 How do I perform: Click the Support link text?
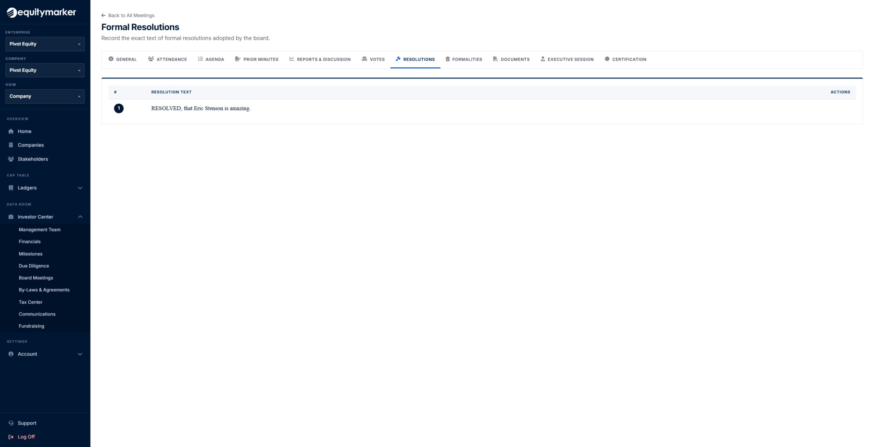pos(27,423)
